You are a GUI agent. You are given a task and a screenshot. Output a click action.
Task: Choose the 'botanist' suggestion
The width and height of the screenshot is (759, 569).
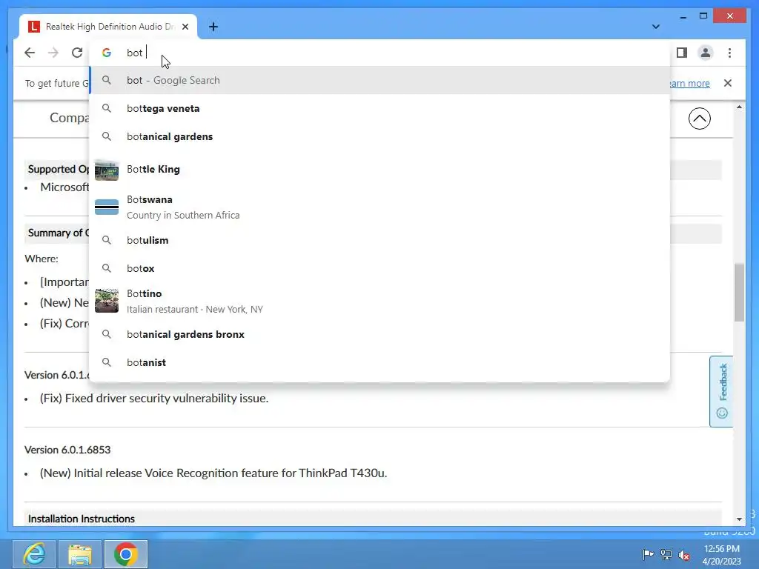tap(379, 362)
